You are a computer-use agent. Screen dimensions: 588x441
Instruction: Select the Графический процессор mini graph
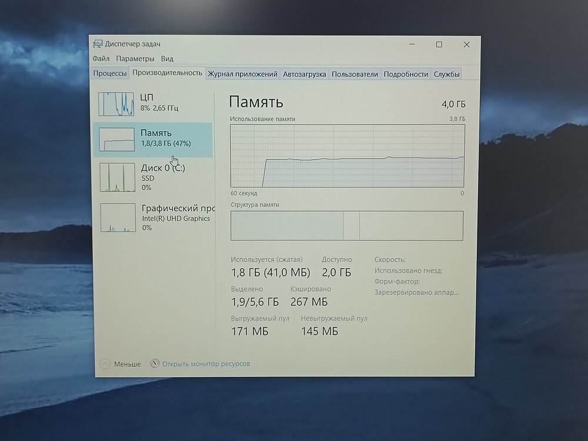(x=118, y=218)
